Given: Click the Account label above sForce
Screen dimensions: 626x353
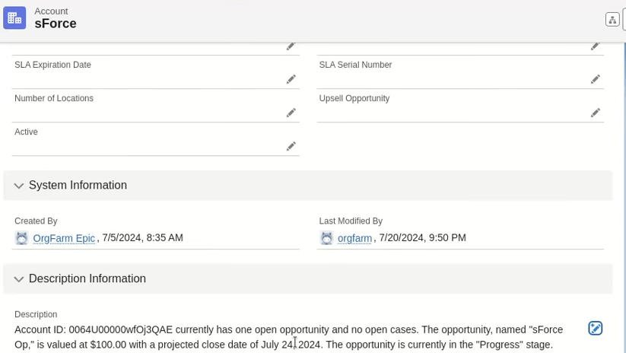Looking at the screenshot, I should tap(51, 11).
